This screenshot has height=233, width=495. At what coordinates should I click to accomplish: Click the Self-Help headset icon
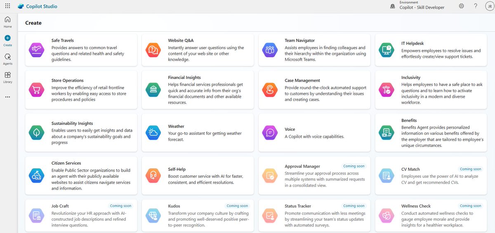click(153, 176)
